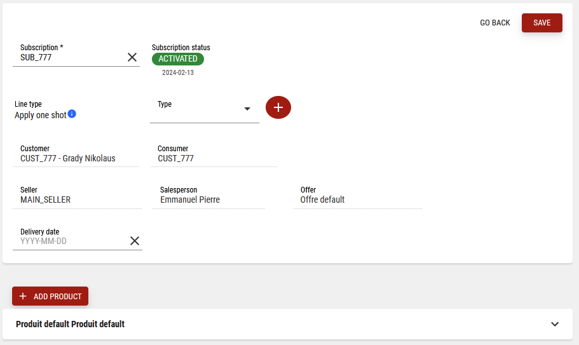Clear the Delivery date field

pos(135,241)
